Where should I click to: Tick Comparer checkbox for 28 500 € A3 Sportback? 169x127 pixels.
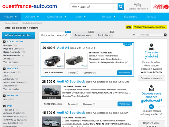point(94,104)
